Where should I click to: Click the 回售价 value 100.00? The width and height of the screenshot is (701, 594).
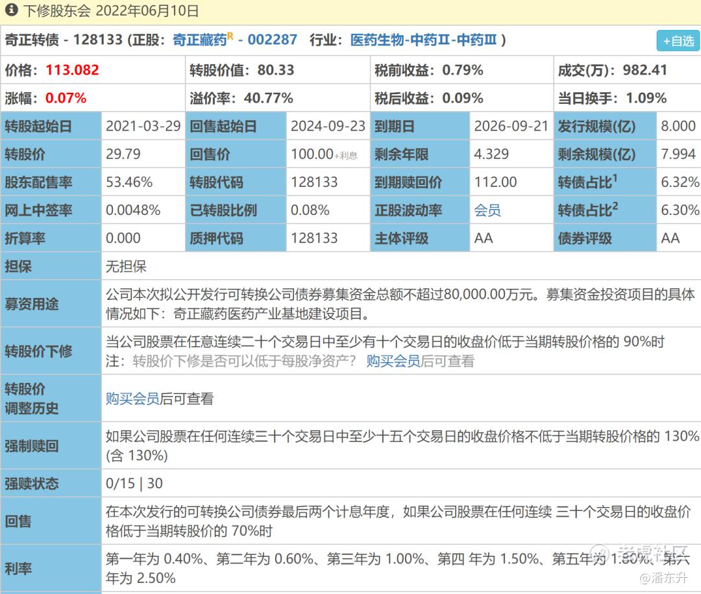click(x=312, y=155)
